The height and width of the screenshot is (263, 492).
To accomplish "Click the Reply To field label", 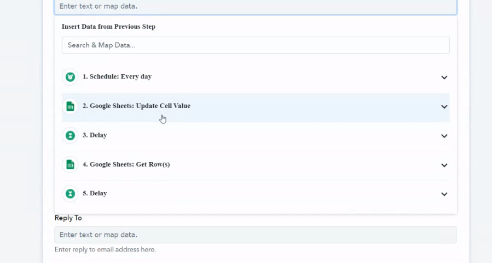I will (68, 218).
